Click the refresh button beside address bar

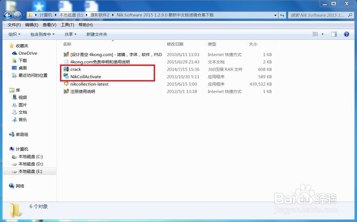[x=282, y=15]
